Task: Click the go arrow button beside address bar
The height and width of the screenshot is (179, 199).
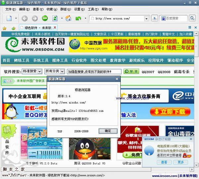Action: 155,19
